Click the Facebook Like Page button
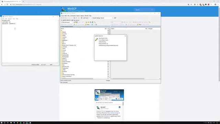The image size is (220, 124). (x=99, y=99)
